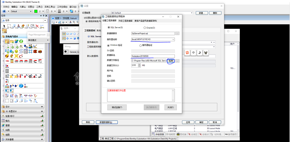Screen dimensions: 290x142
Task: Click the Sogou S input method icon
Action: [x=187, y=53]
